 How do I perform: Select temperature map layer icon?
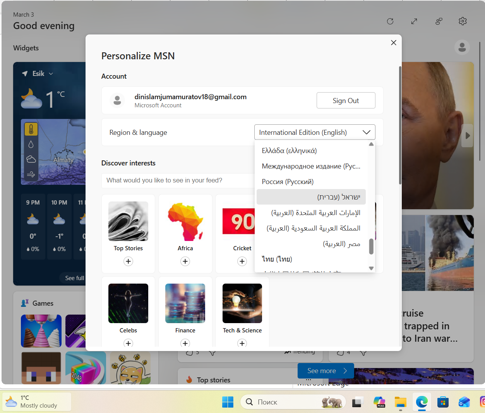coord(31,129)
